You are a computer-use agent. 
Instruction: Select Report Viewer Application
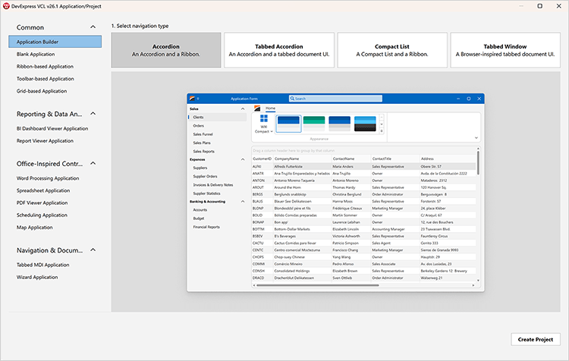coord(45,141)
